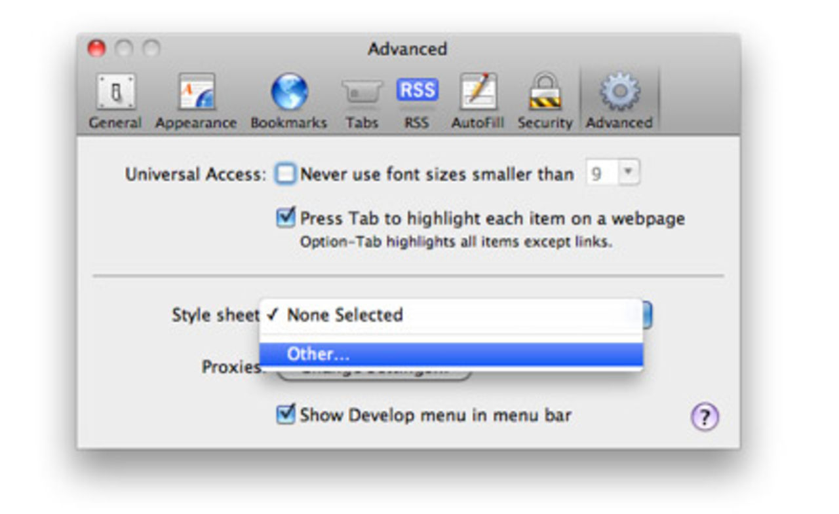This screenshot has width=839, height=514.
Task: Open the General preferences pane
Action: (x=115, y=100)
